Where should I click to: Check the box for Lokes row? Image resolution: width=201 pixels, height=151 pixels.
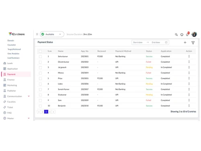[x=40, y=84]
